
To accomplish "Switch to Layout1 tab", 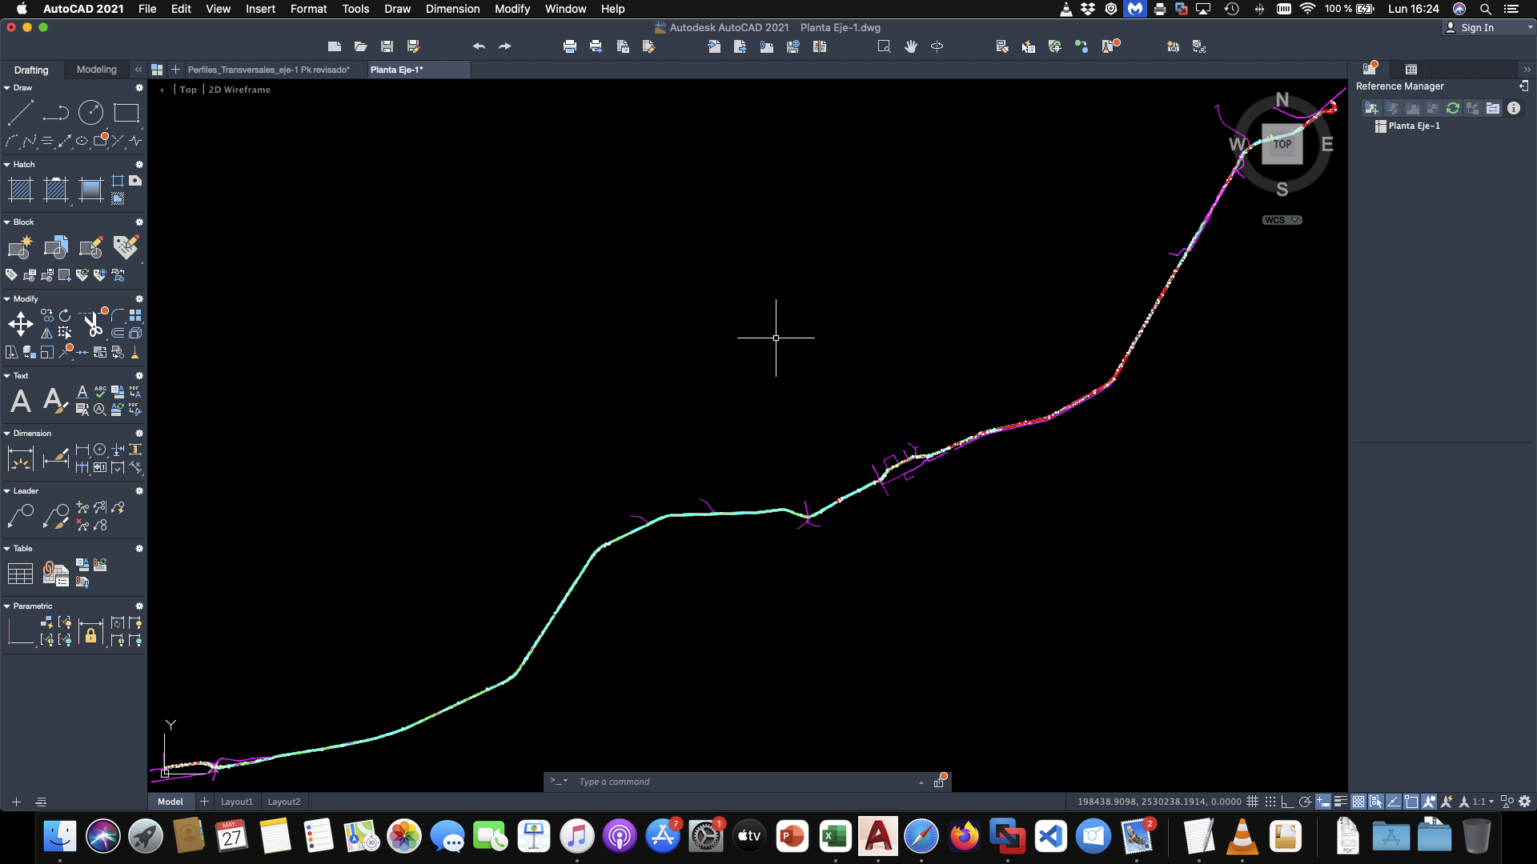I will 236,802.
